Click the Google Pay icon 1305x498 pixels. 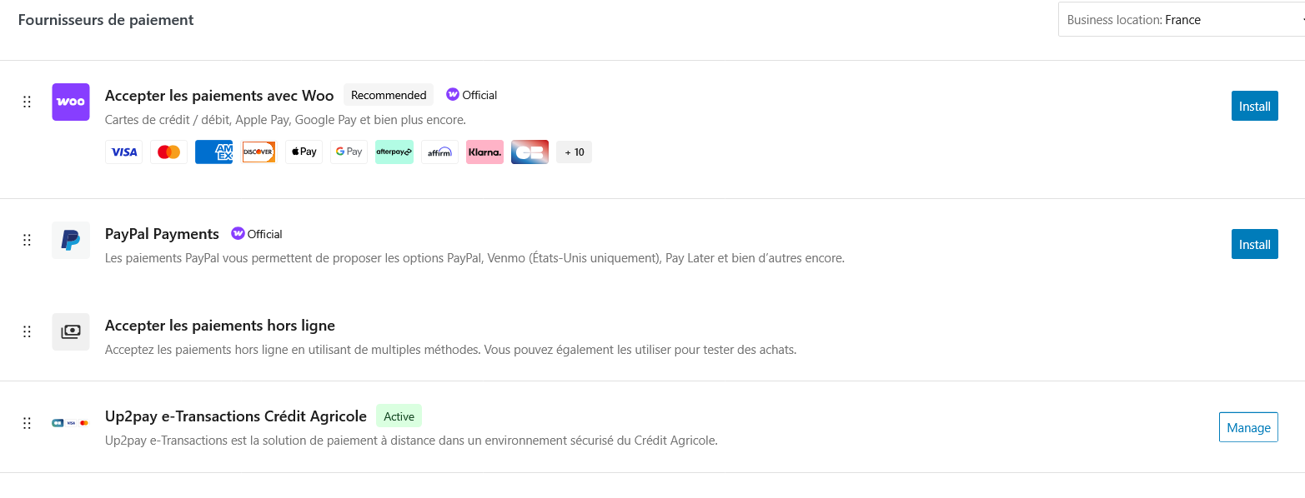(x=349, y=152)
